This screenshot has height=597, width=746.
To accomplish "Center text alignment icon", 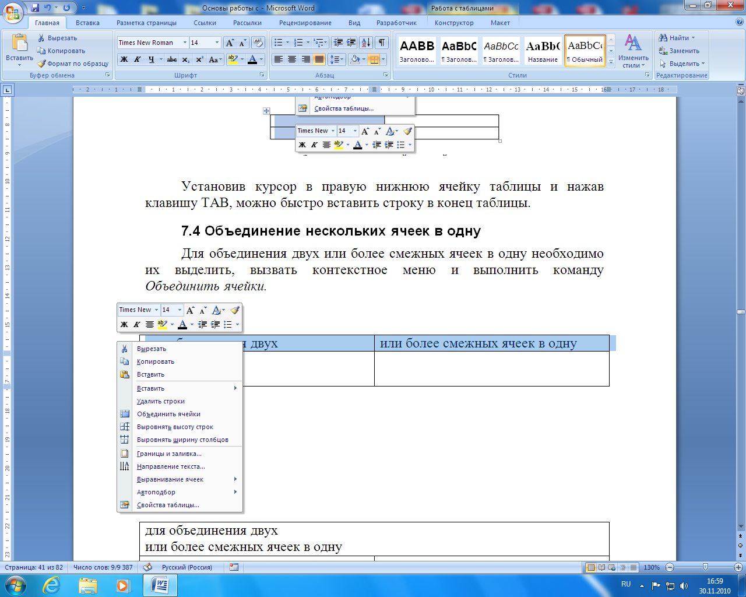I will tap(292, 59).
